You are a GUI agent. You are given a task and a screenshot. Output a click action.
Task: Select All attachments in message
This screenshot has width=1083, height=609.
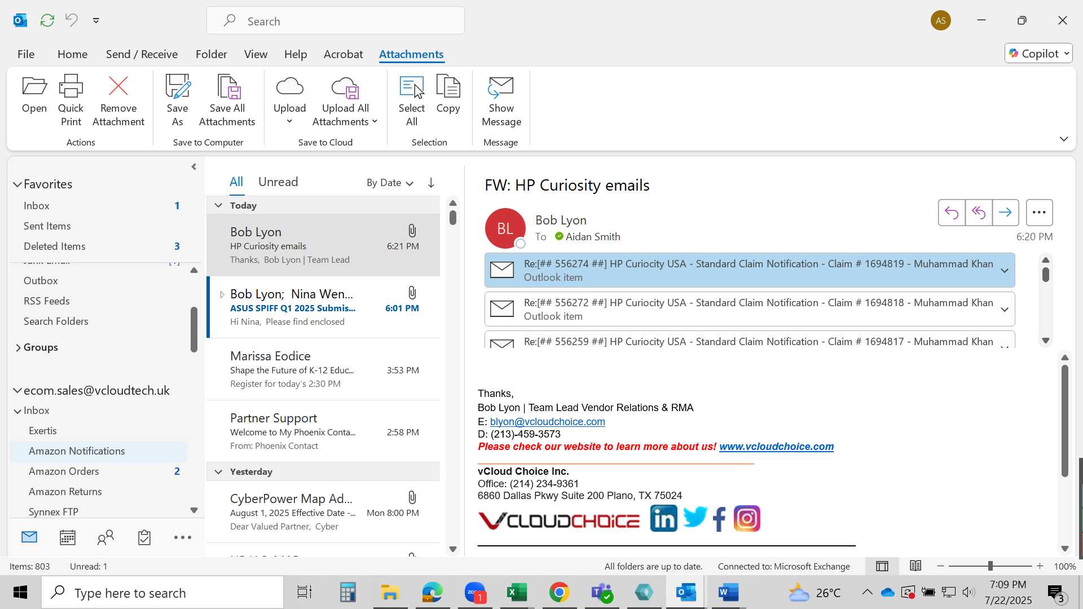pyautogui.click(x=412, y=100)
